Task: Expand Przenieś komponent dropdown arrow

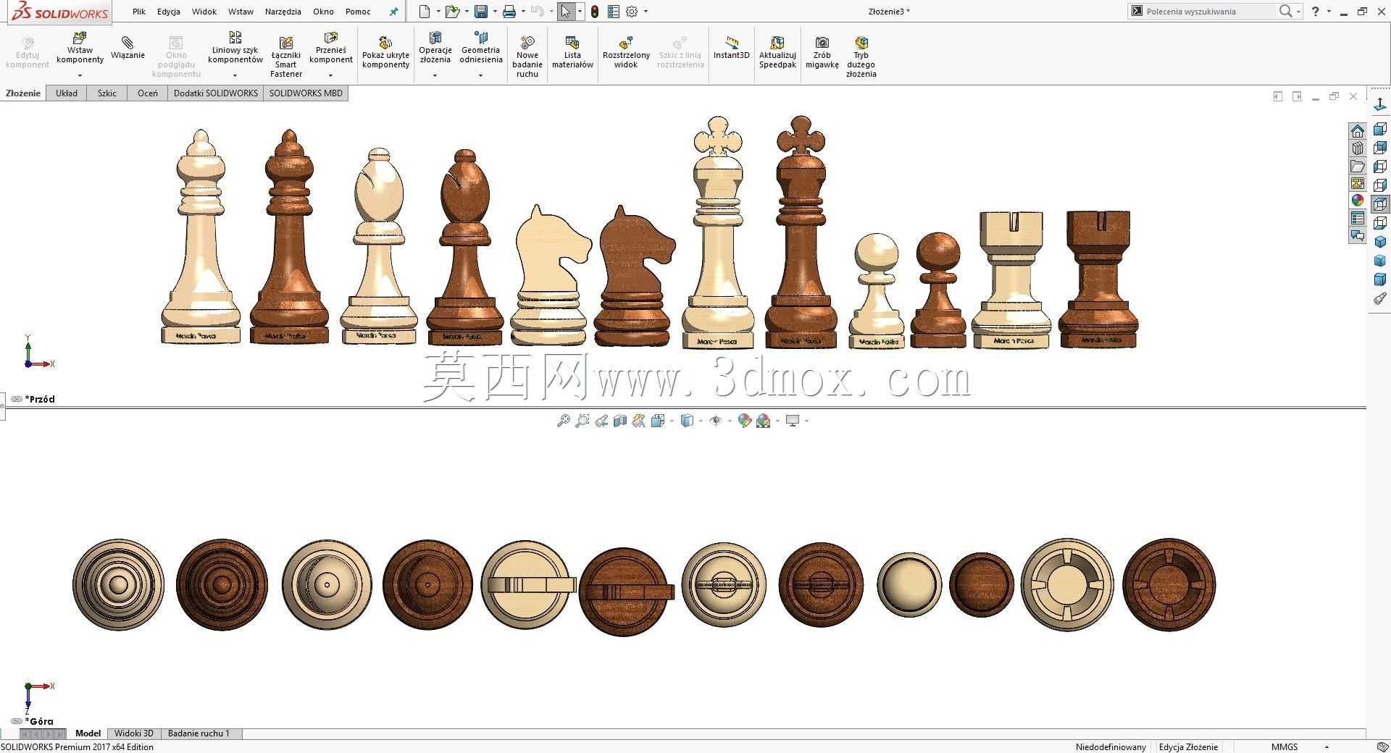Action: tap(331, 75)
